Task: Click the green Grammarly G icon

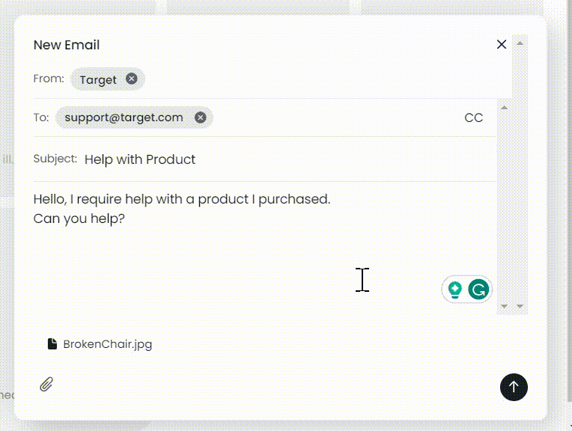Action: pyautogui.click(x=478, y=289)
